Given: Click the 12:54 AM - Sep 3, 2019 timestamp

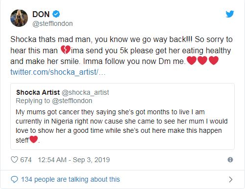Looking at the screenshot, I should [x=74, y=160].
